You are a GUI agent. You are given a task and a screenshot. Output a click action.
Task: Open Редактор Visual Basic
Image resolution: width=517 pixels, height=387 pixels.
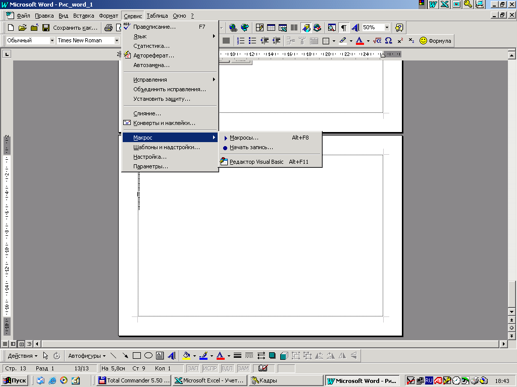[271, 162]
